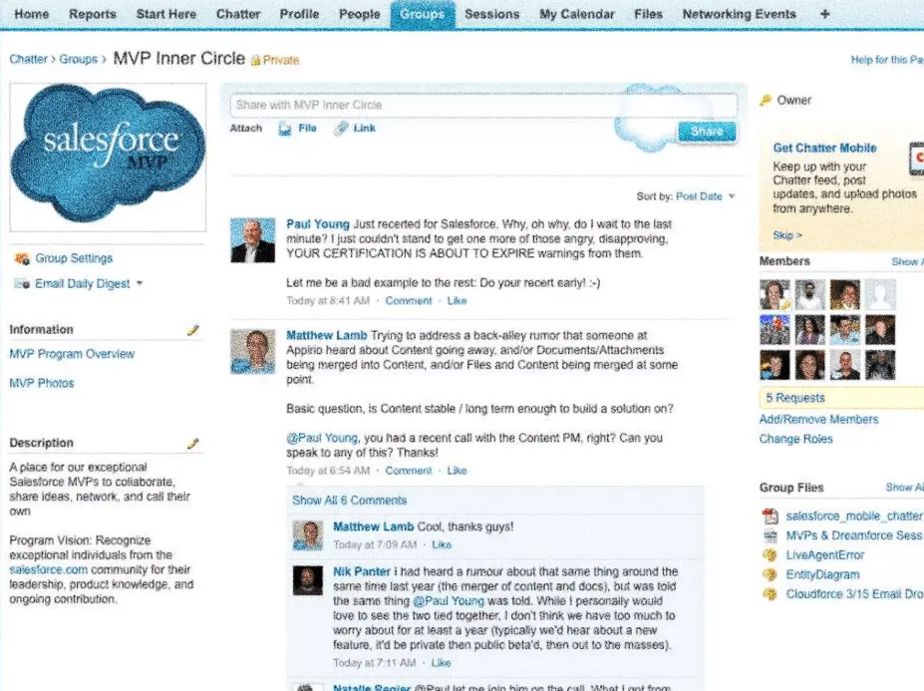Like Matthew Lamb's post from 6:54 AM
This screenshot has width=924, height=691.
(x=457, y=471)
